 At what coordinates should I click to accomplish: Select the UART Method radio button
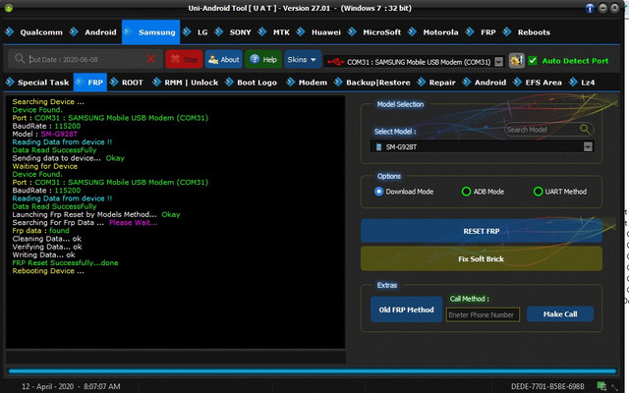click(538, 192)
